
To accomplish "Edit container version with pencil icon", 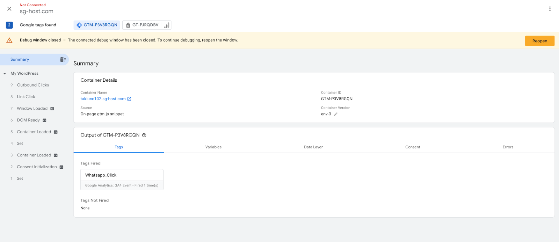I will point(336,114).
